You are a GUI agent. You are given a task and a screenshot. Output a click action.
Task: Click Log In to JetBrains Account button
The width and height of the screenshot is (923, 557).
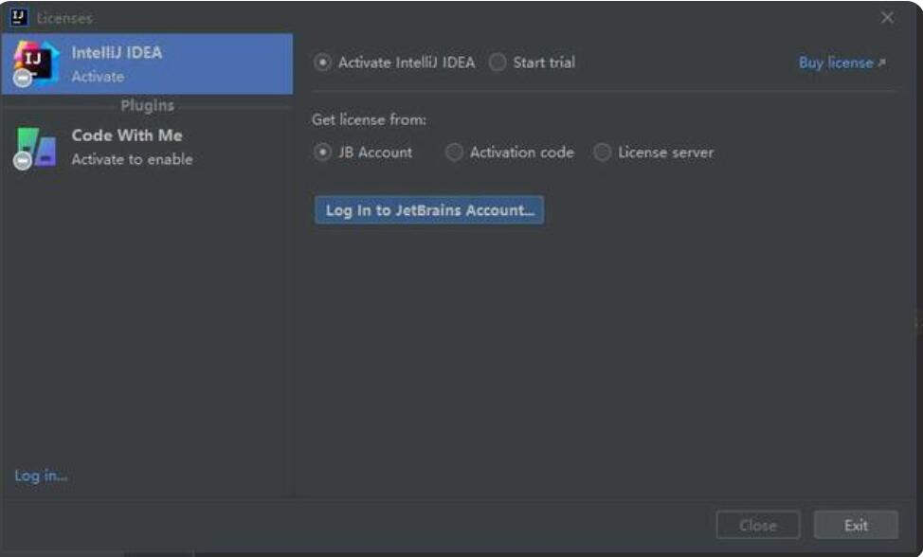pyautogui.click(x=429, y=210)
